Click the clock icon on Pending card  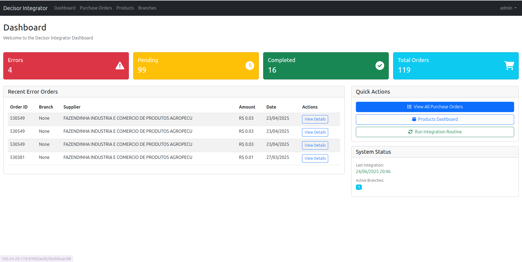tap(250, 66)
